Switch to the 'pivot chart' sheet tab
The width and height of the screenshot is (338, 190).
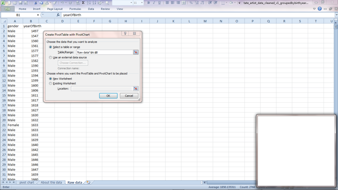27,182
